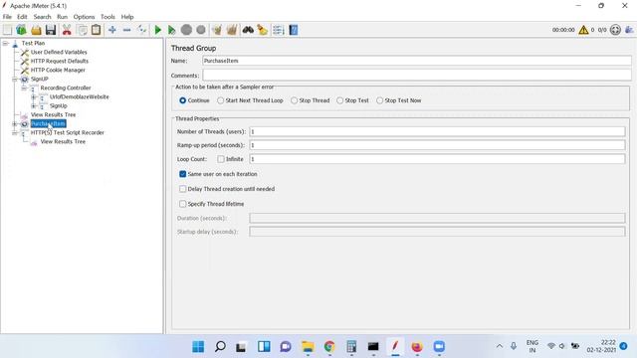
Task: Click the Open file folder icon
Action: 36,30
